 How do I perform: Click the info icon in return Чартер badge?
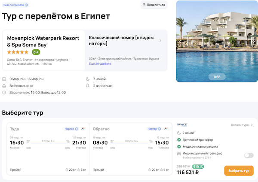click(160, 129)
